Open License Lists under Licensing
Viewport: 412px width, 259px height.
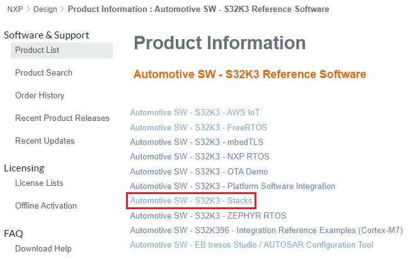[x=39, y=183]
